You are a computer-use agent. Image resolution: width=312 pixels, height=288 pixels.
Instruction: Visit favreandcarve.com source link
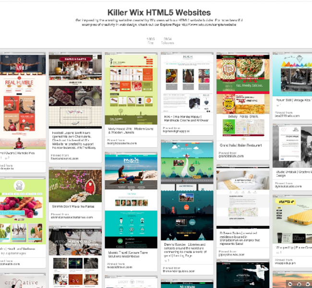click(x=65, y=158)
